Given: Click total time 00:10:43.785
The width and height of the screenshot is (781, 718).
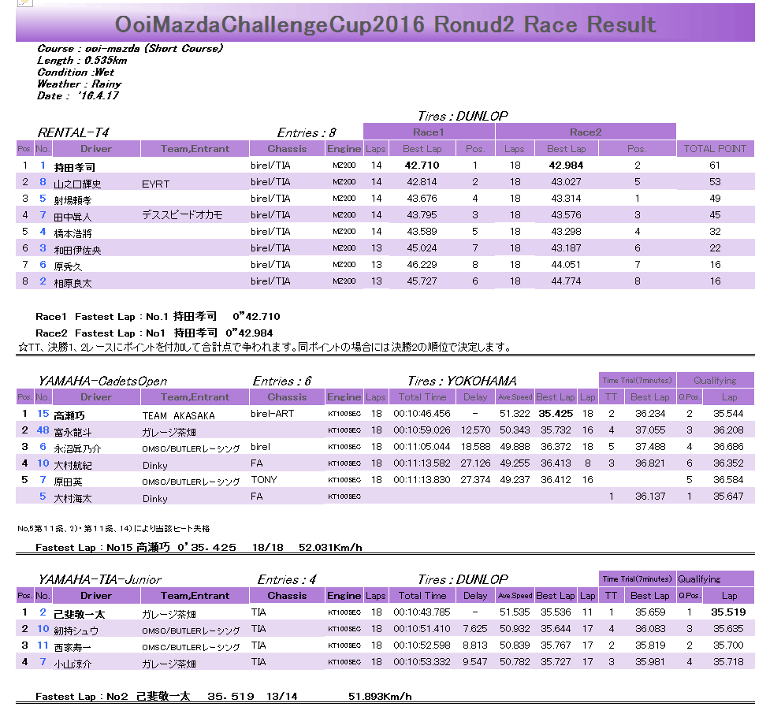Looking at the screenshot, I should click(422, 612).
